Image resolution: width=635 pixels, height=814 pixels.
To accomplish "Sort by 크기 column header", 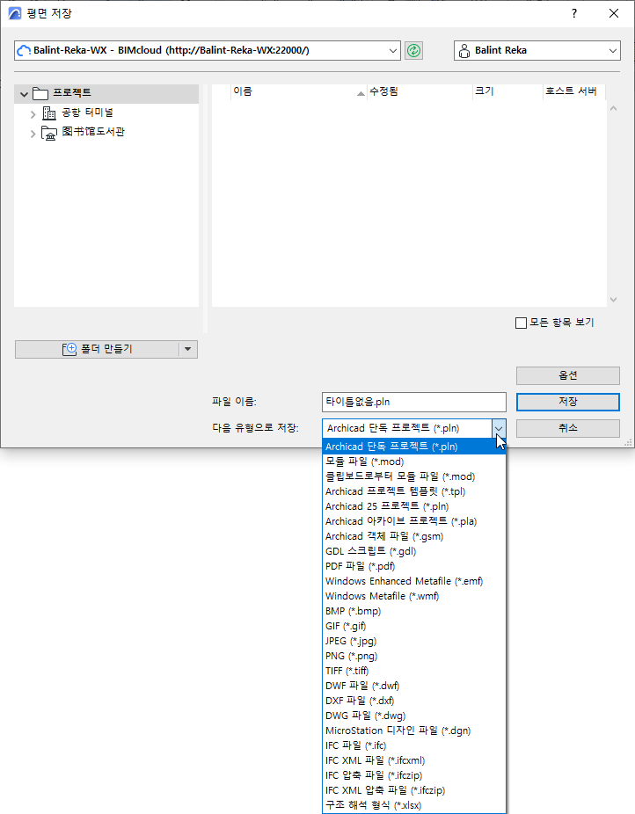I will click(507, 91).
